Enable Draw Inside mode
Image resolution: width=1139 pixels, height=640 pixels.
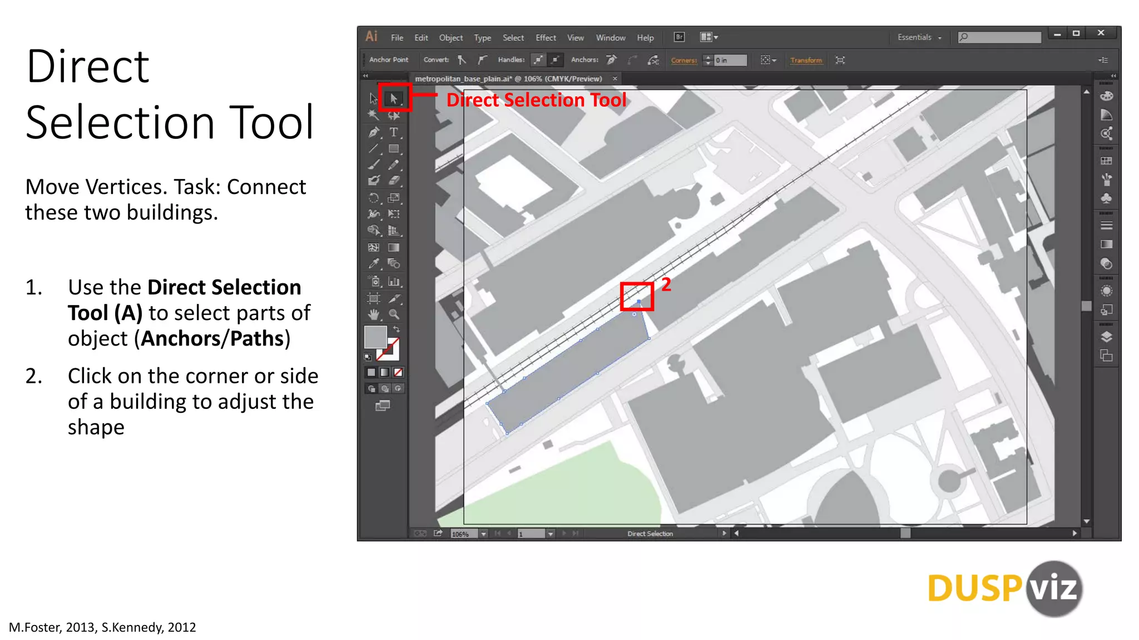tap(398, 388)
